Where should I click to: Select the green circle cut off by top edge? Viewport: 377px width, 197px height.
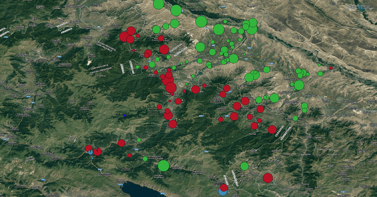[x=158, y=4]
